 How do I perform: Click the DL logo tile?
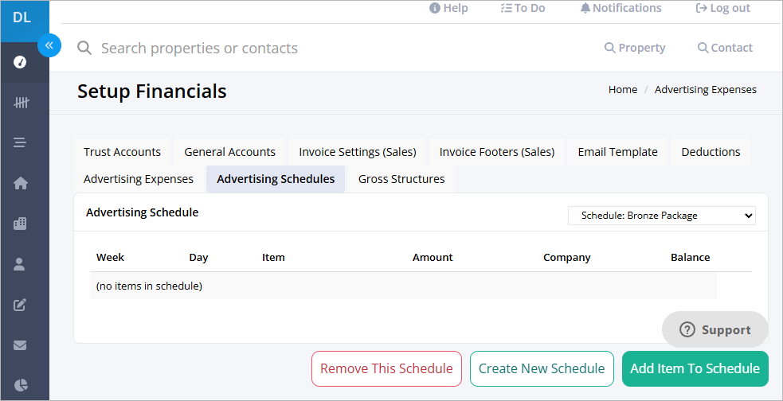coord(25,21)
